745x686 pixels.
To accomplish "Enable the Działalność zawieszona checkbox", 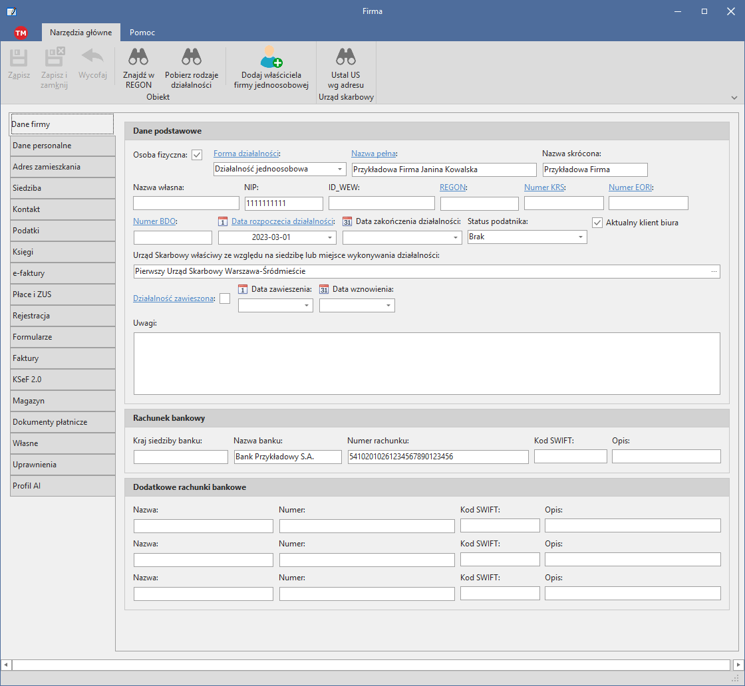I will pos(225,298).
